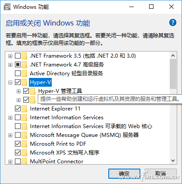Click the 取消 button

(x=161, y=174)
